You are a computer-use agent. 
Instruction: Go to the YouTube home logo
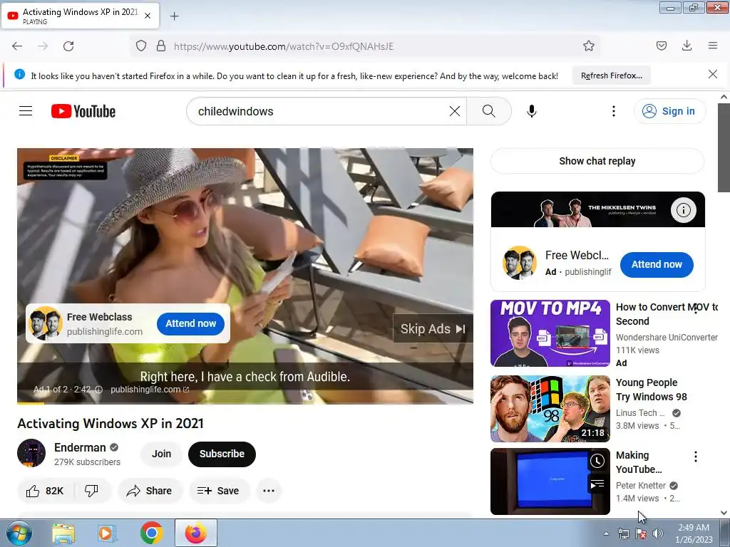tap(83, 111)
